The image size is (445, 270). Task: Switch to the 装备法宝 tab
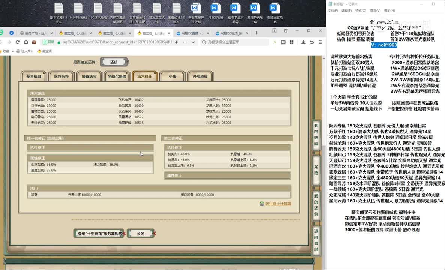pos(89,76)
